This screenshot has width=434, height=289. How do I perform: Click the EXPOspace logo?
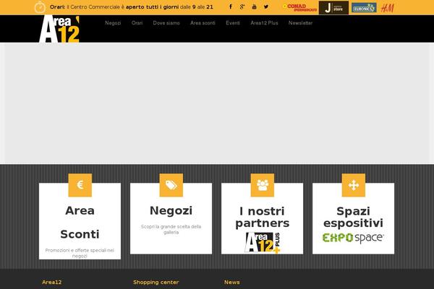(353, 238)
